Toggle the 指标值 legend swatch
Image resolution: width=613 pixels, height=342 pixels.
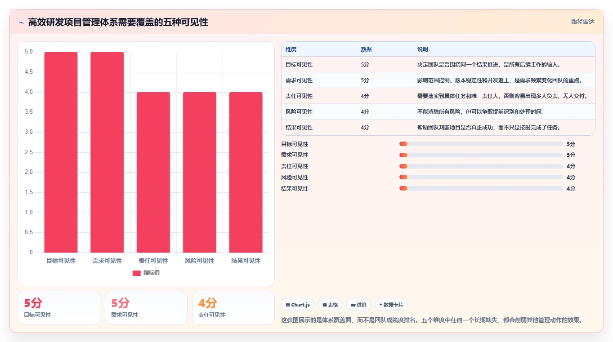(x=137, y=273)
